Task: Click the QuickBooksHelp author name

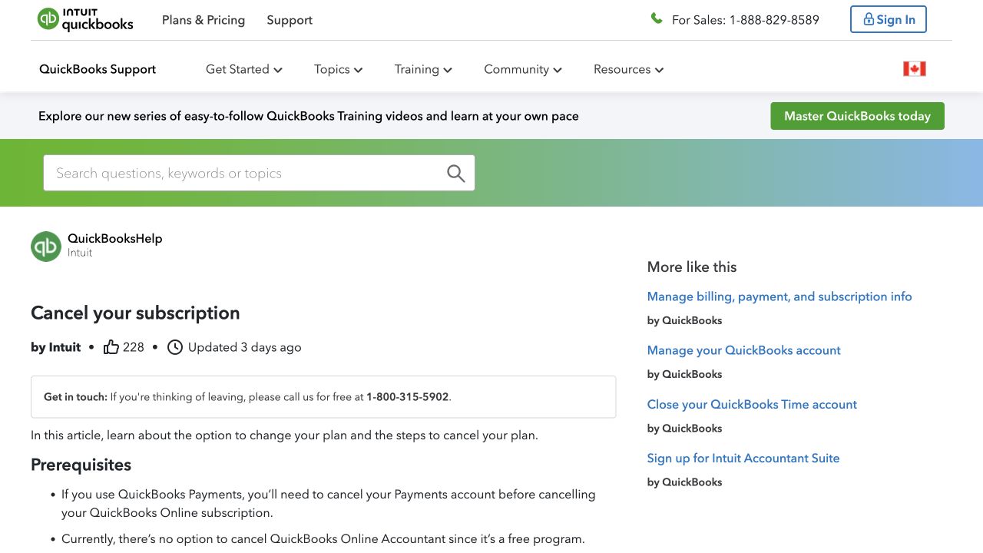Action: coord(115,238)
